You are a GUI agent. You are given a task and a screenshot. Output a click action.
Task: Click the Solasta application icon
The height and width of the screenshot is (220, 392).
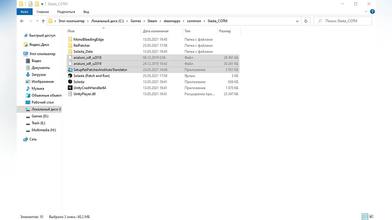tap(70, 82)
